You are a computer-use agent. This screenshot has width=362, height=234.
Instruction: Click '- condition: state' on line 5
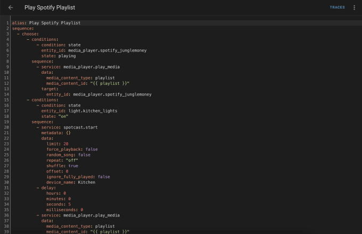(x=59, y=45)
